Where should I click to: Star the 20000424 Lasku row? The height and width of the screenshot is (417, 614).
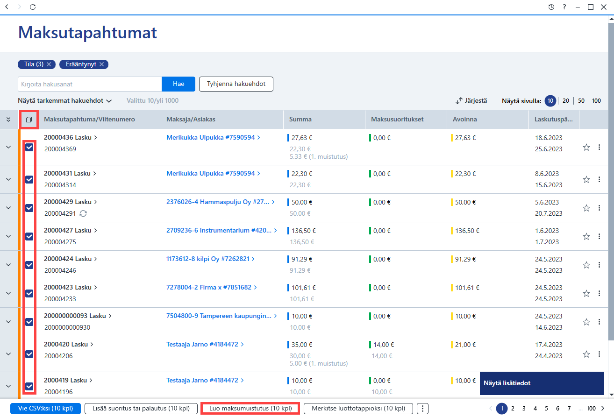pos(586,265)
